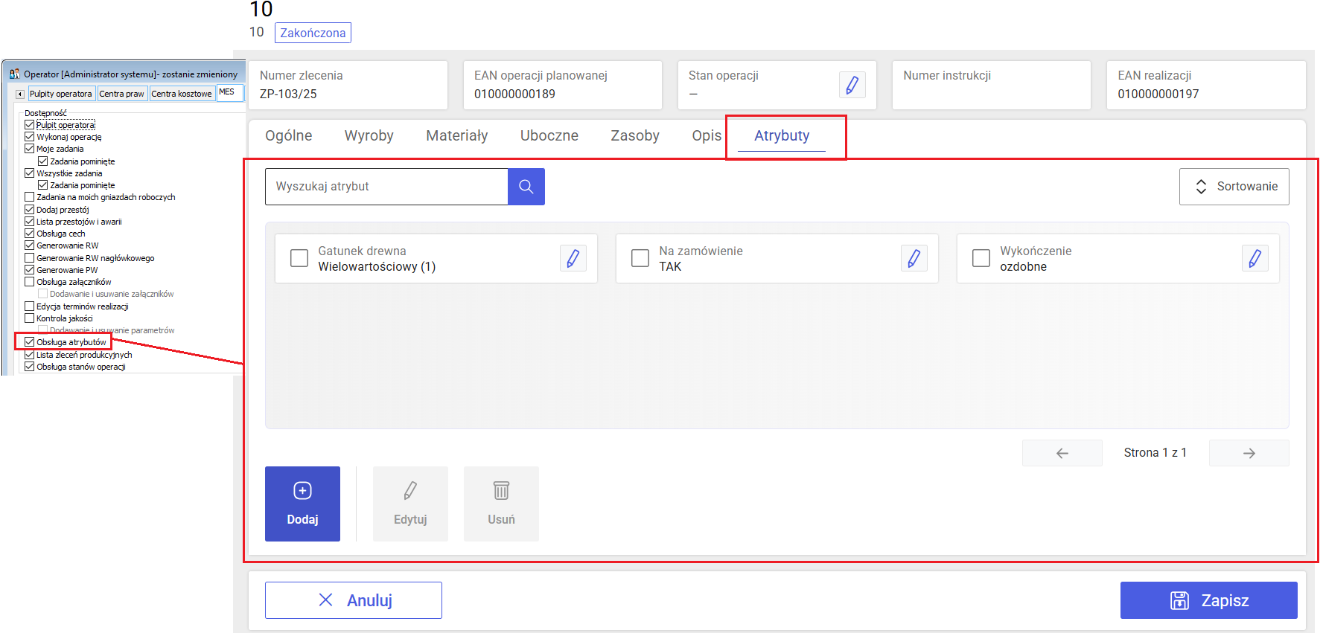Image resolution: width=1323 pixels, height=633 pixels.
Task: Click the magnifier search icon button
Action: (526, 187)
